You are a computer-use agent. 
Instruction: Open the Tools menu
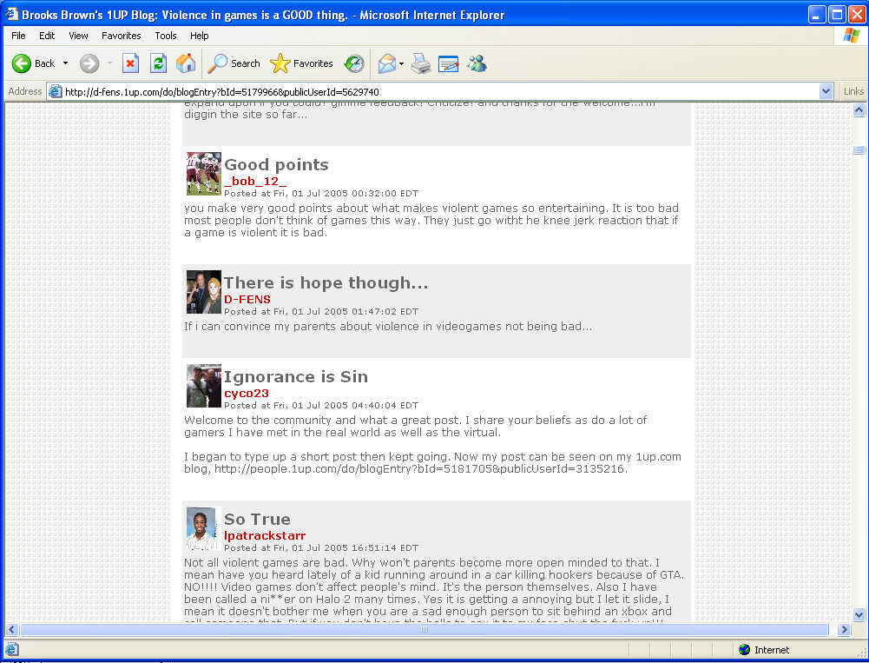165,36
